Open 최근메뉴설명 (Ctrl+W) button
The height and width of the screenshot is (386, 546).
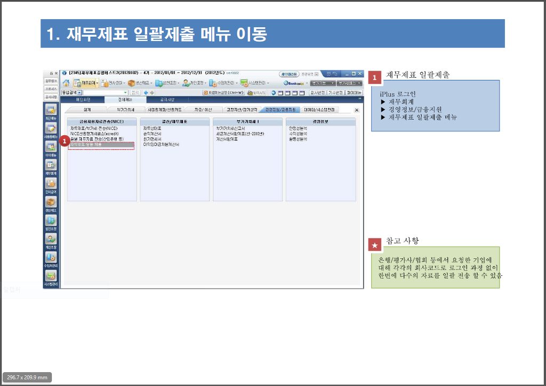(x=223, y=93)
